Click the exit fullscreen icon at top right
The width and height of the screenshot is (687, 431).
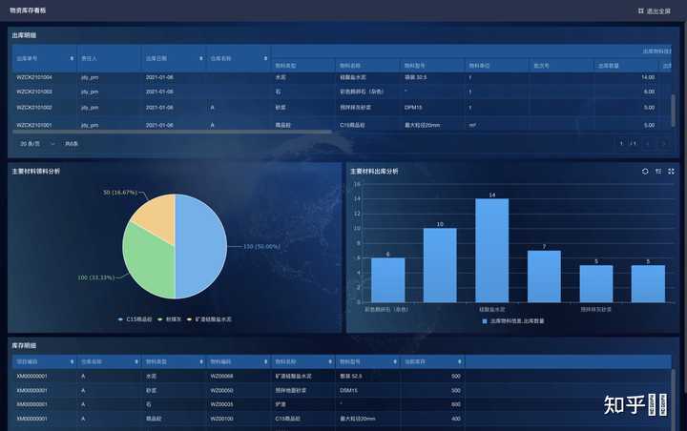(640, 10)
